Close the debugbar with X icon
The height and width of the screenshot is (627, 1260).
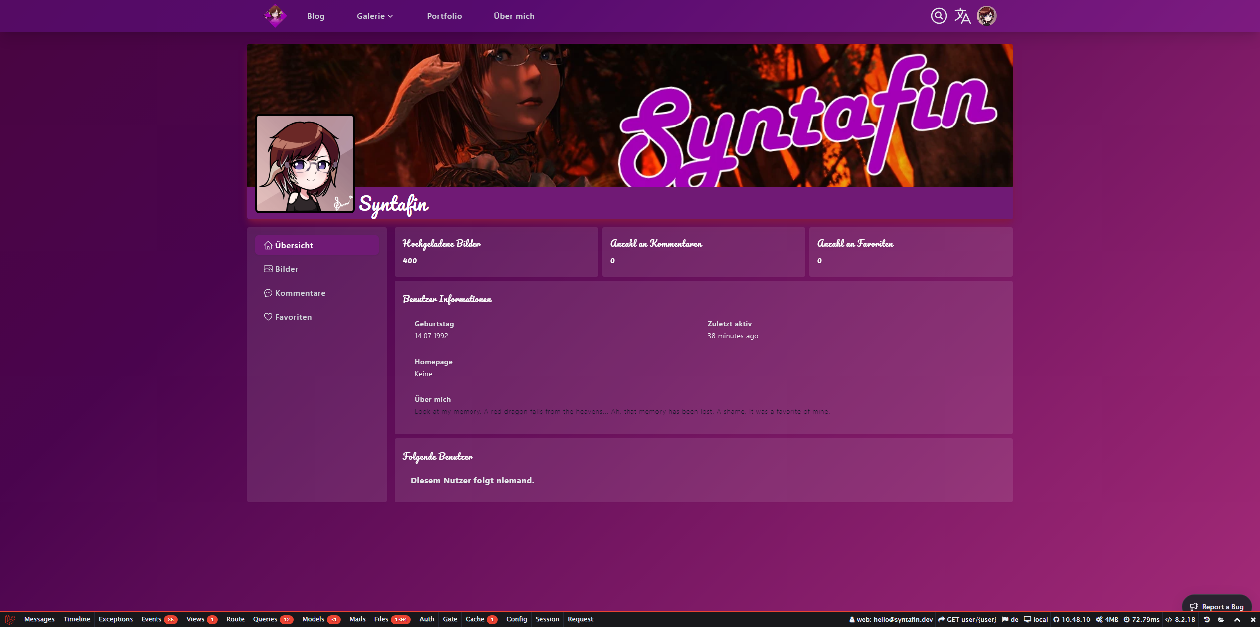(1253, 619)
